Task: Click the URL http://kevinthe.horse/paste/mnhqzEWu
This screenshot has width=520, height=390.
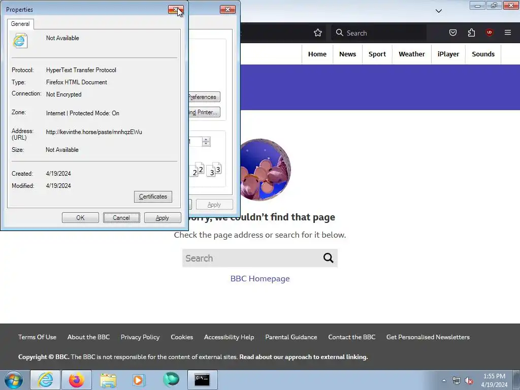Action: coord(94,132)
